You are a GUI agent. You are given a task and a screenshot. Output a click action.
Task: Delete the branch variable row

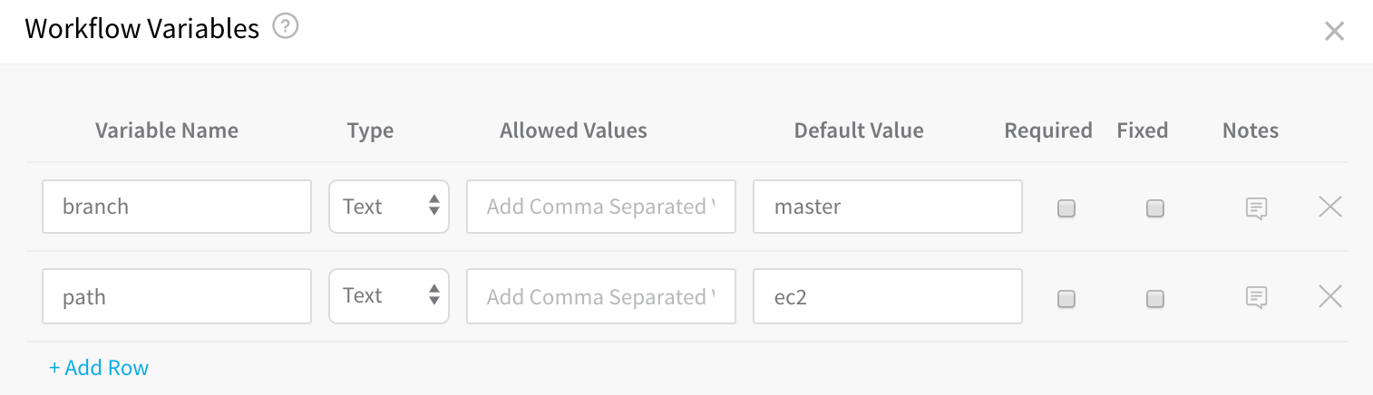click(1329, 207)
